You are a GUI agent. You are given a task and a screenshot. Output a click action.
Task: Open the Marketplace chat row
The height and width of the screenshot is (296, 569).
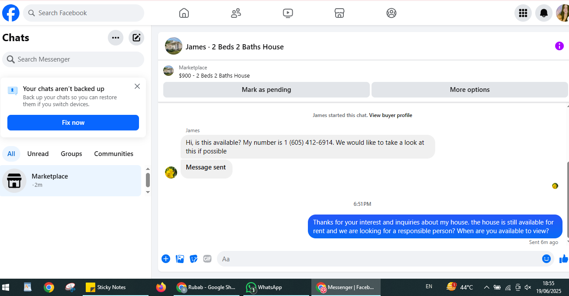[x=71, y=180]
